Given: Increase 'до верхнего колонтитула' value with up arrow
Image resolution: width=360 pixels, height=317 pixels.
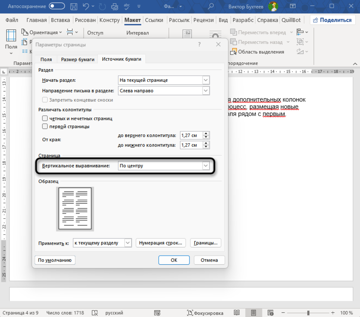Looking at the screenshot, I should pyautogui.click(x=206, y=133).
